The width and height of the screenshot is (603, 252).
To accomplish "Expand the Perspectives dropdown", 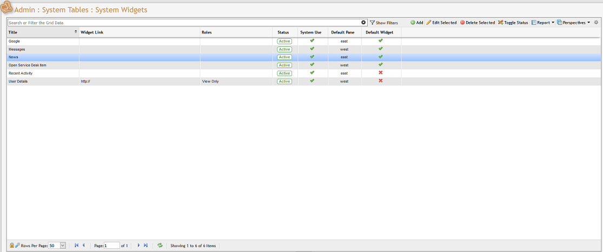I will tap(573, 23).
